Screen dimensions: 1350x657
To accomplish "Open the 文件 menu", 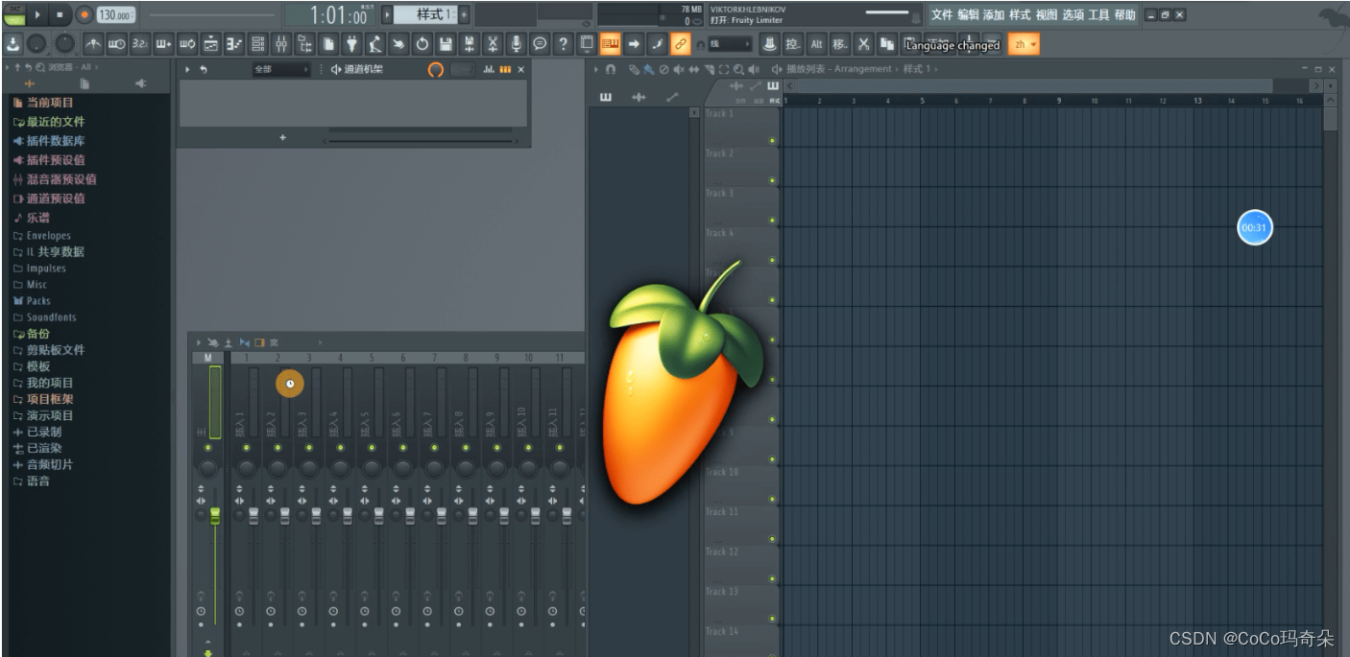I will [942, 14].
